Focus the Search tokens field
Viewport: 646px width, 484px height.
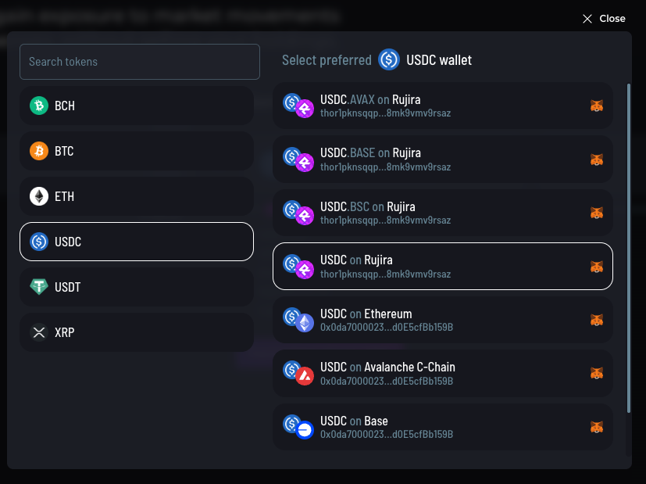[x=140, y=62]
